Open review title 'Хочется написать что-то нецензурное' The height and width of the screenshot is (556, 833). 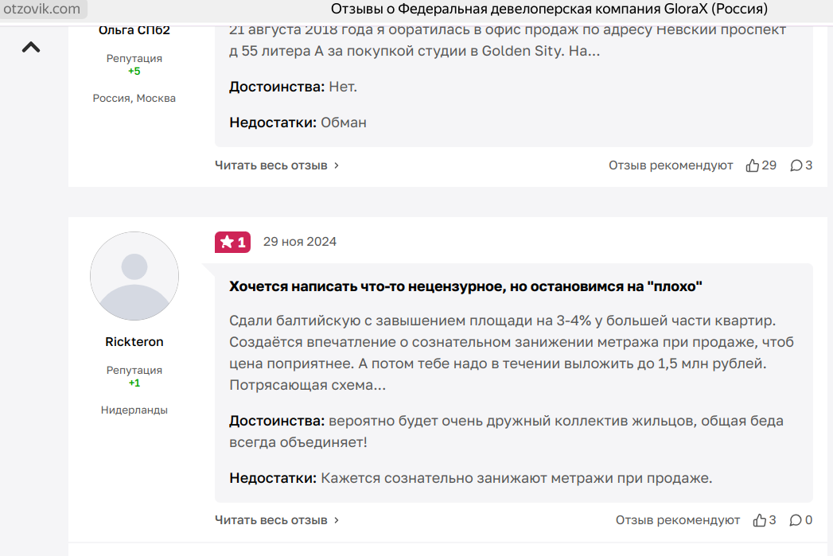click(x=465, y=286)
